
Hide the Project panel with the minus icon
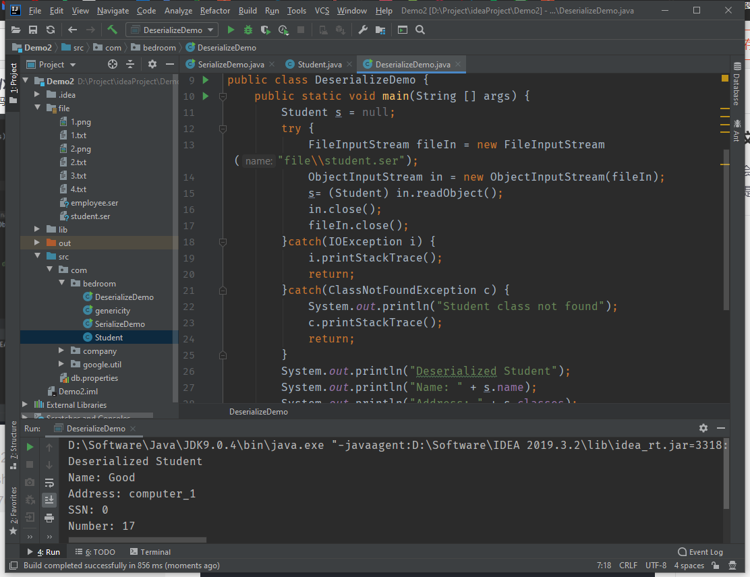[x=170, y=64]
